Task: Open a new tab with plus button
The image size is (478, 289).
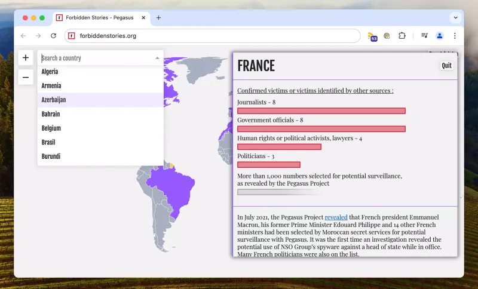Action: (x=158, y=18)
